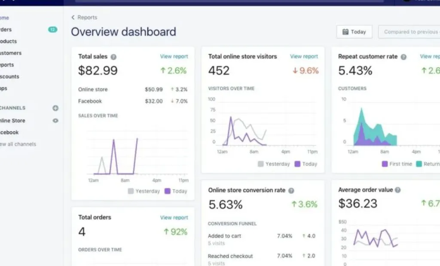Click the sales over time chart

point(137,154)
